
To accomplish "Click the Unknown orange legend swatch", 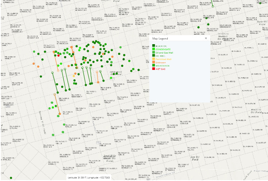I will click(x=154, y=62).
